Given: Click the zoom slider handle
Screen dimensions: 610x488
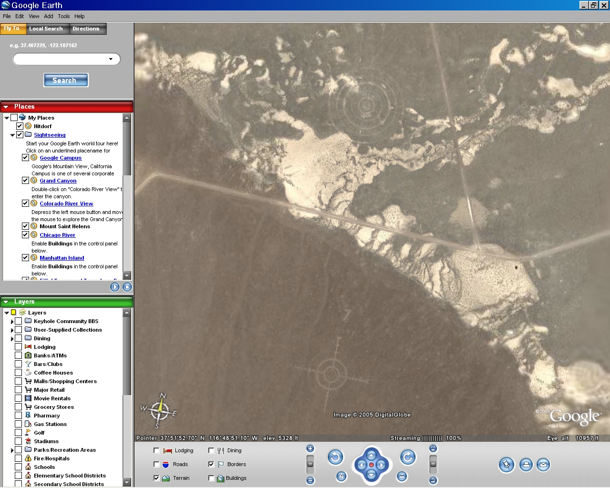Looking at the screenshot, I should 310,464.
